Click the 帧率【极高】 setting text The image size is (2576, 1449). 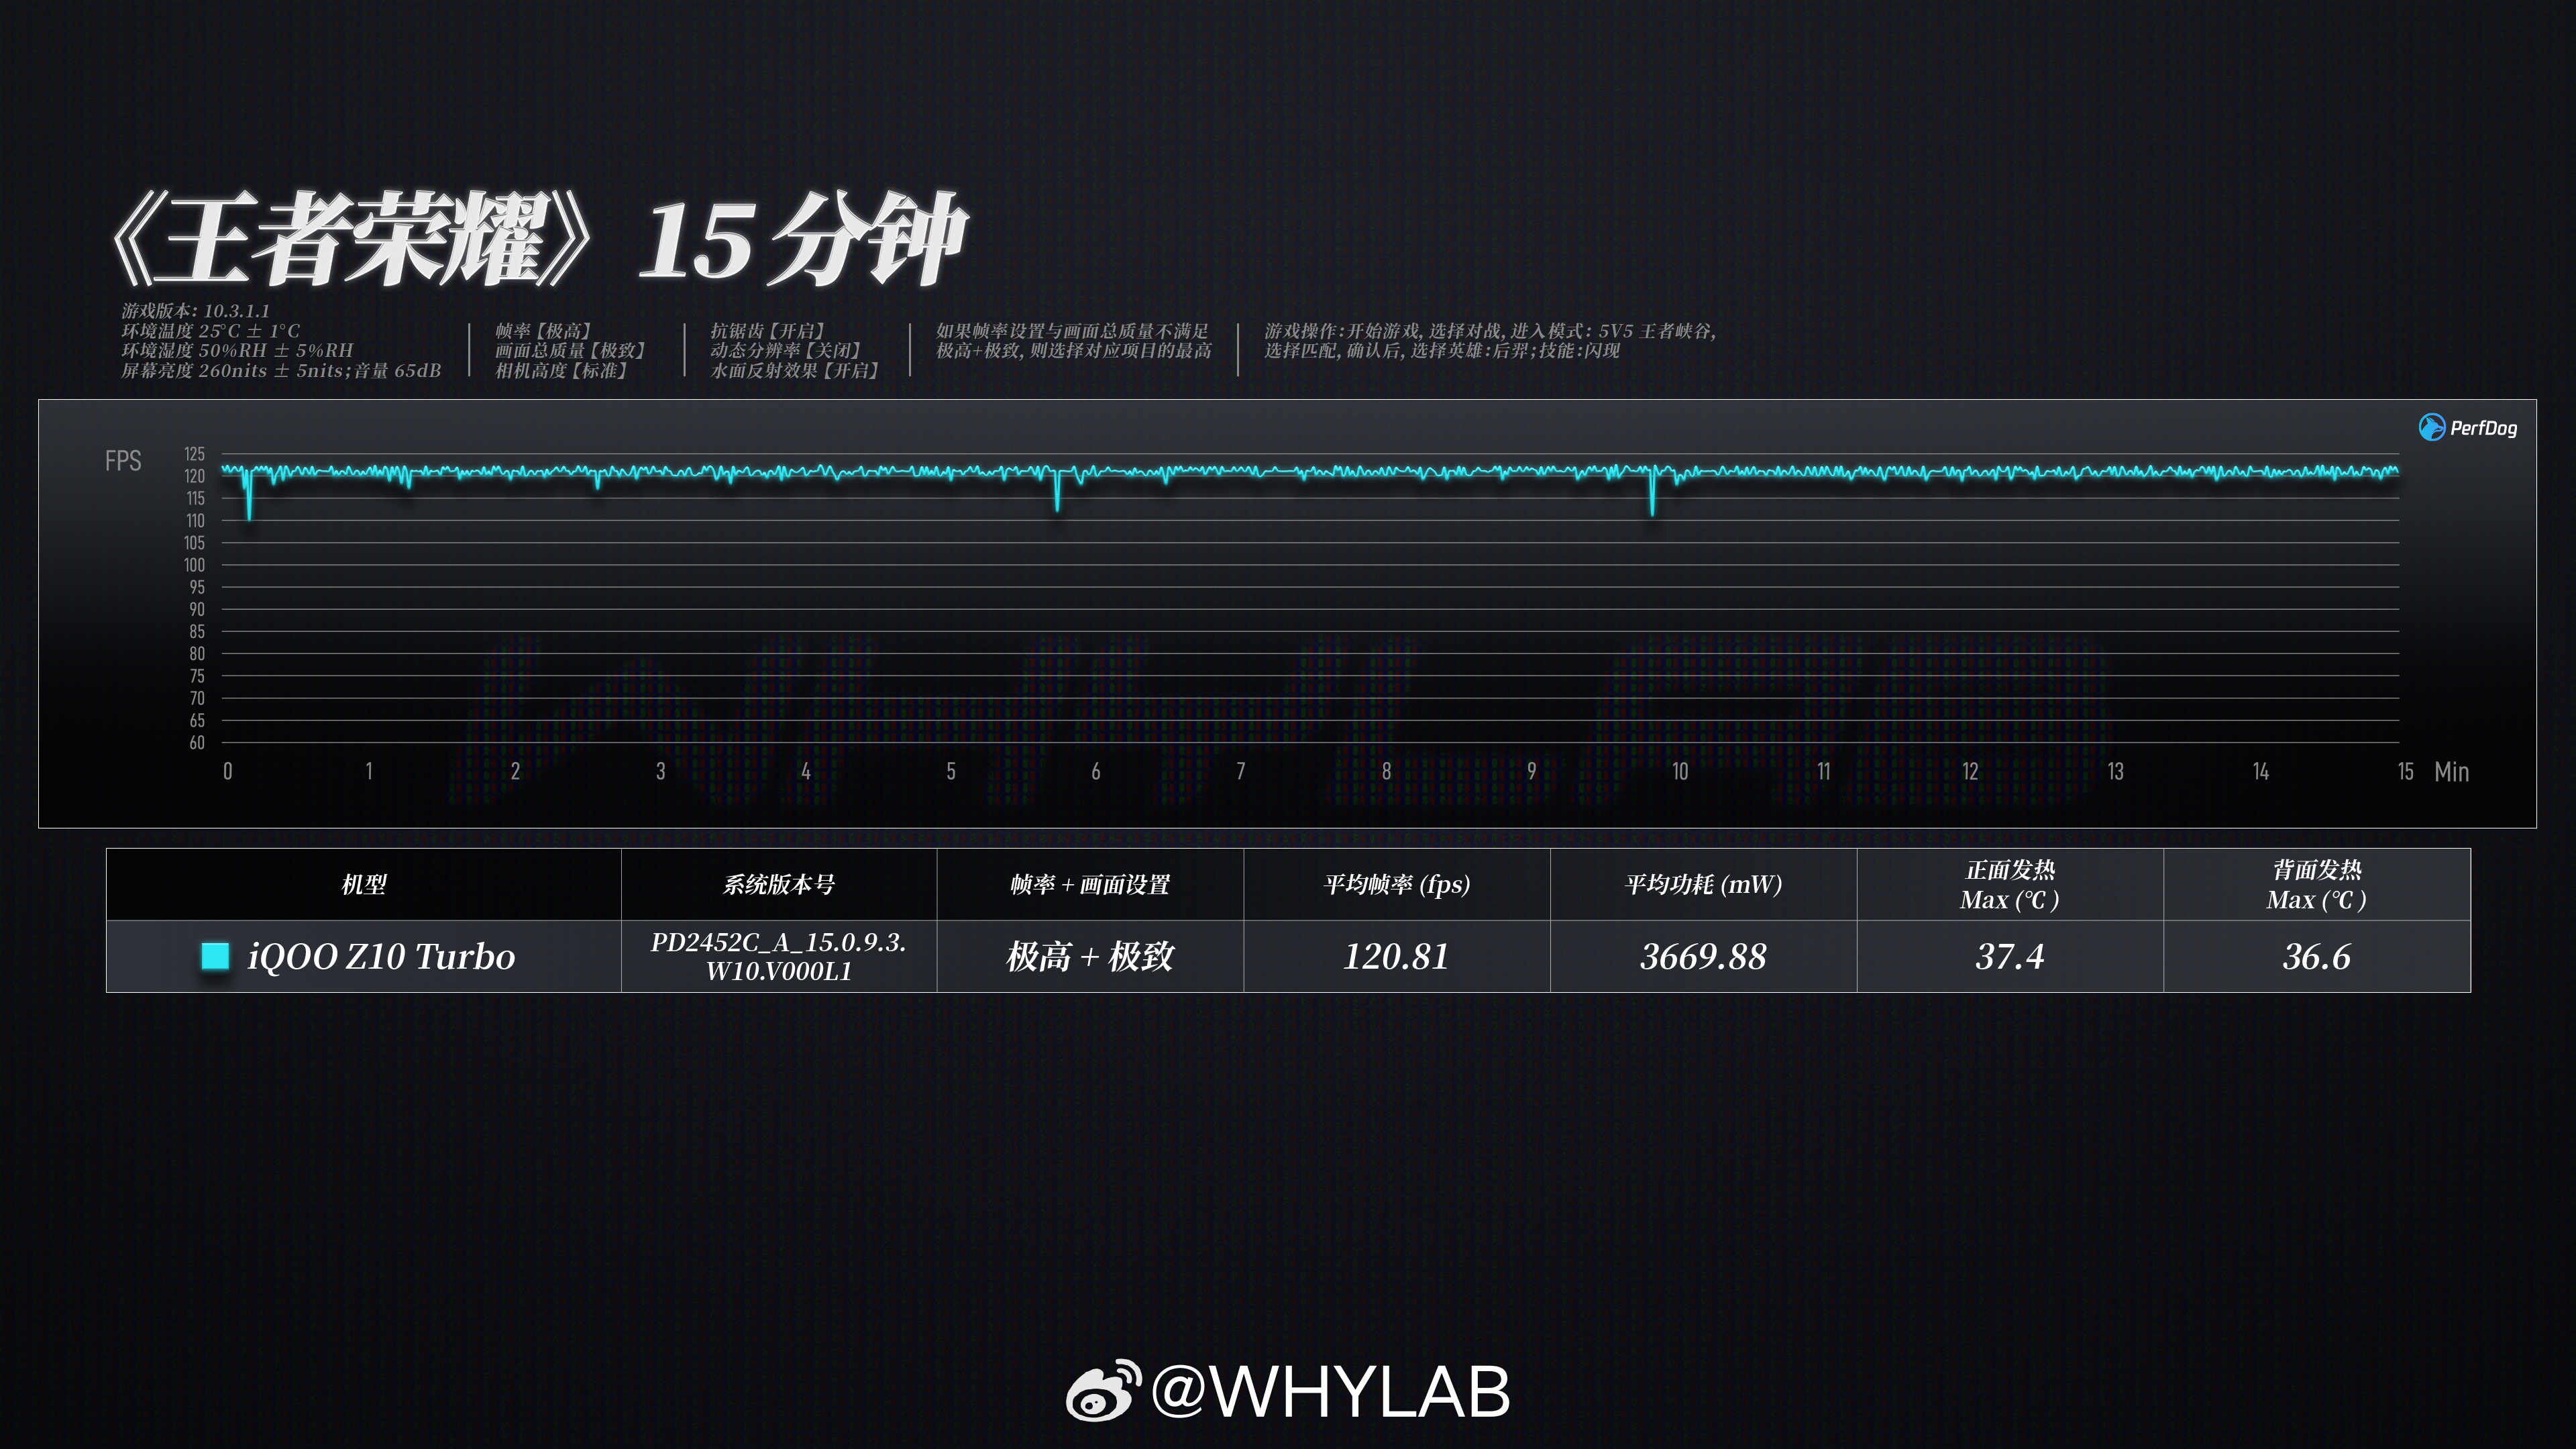point(544,331)
